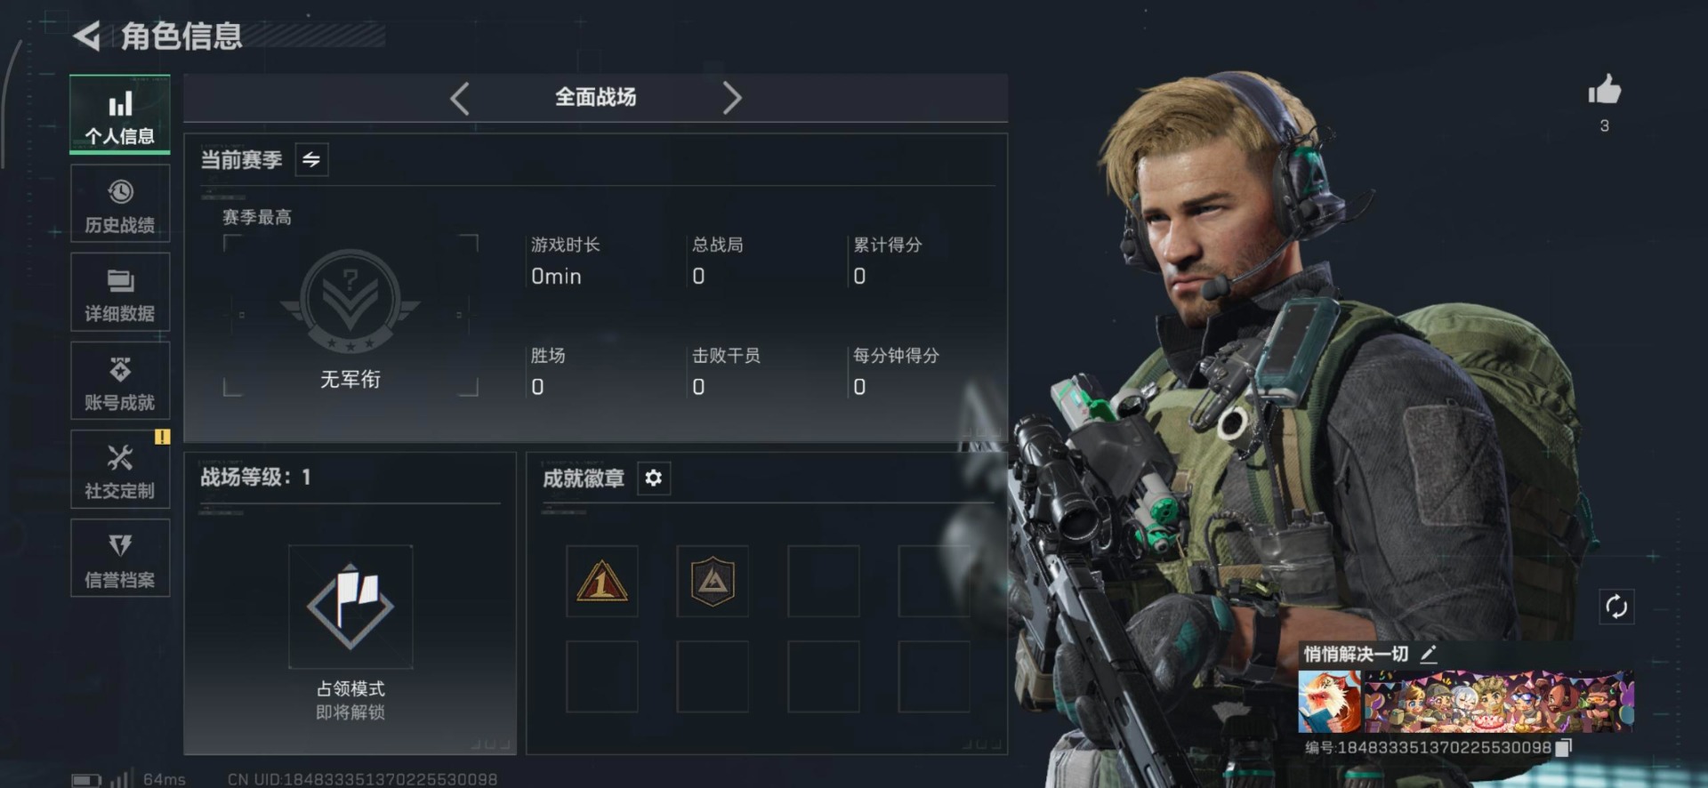Open the 个人信息 sidebar tab
Screen dimensions: 1708x788
[120, 116]
